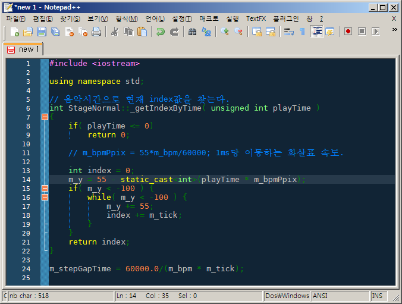The width and height of the screenshot is (402, 304).
Task: Toggle show all characters pilcrow icon
Action: pos(303,32)
